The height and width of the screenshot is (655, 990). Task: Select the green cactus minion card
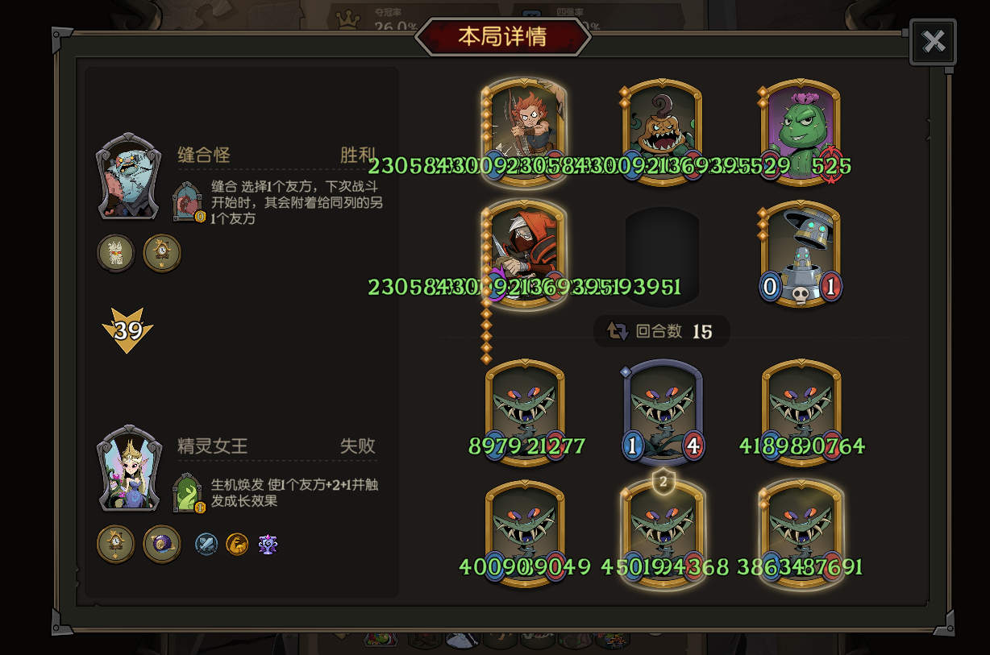[x=801, y=131]
